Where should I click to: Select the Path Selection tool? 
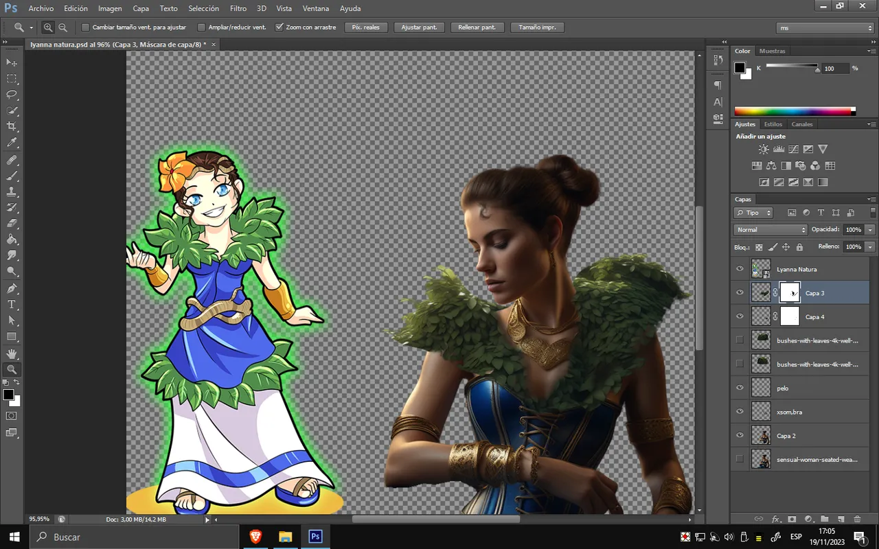pos(12,320)
